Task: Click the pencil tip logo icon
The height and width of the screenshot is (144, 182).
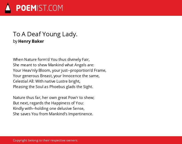Action: pyautogui.click(x=8, y=8)
